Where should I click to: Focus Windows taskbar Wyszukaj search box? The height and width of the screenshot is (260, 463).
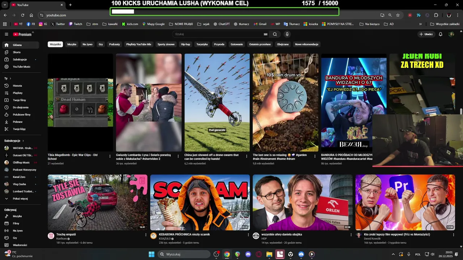[184, 254]
